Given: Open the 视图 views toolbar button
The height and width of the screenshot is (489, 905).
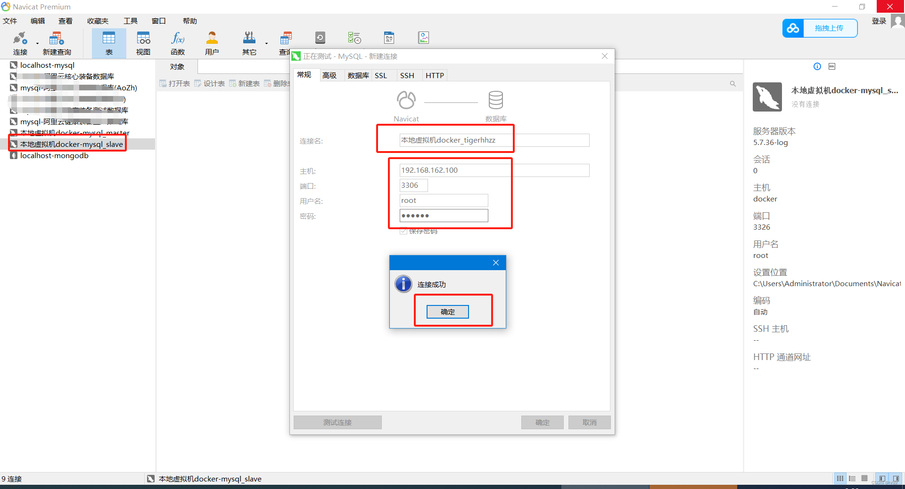Looking at the screenshot, I should click(143, 43).
